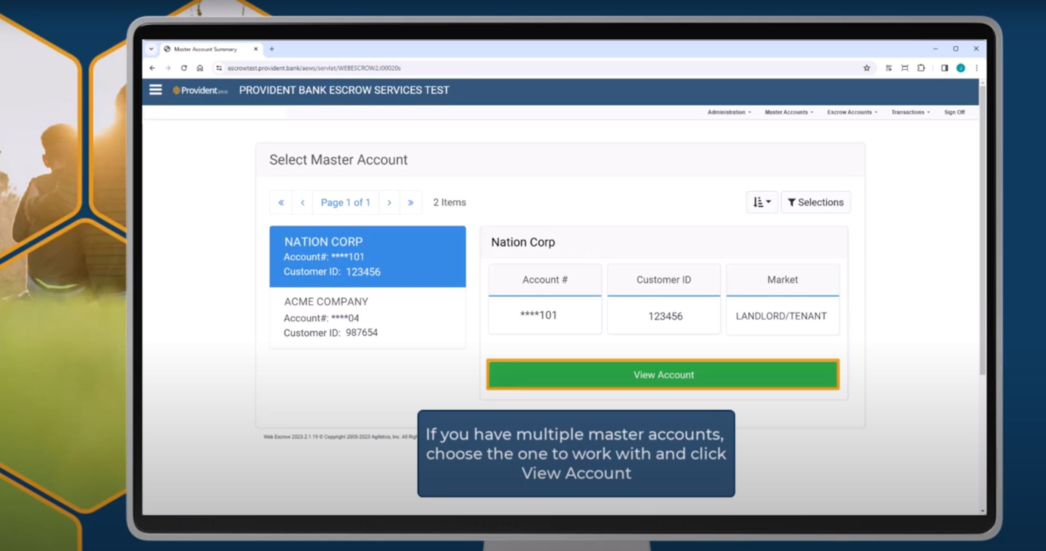Open a new browser tab with plus

click(272, 49)
